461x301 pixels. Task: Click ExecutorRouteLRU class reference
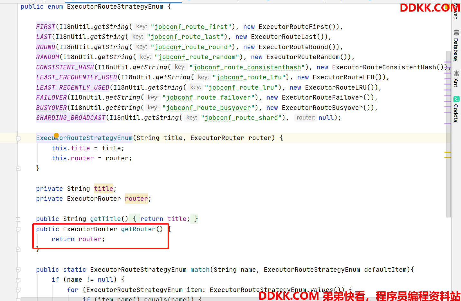pos(336,87)
